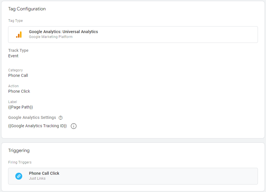Click the Triggering section heading

point(19,151)
